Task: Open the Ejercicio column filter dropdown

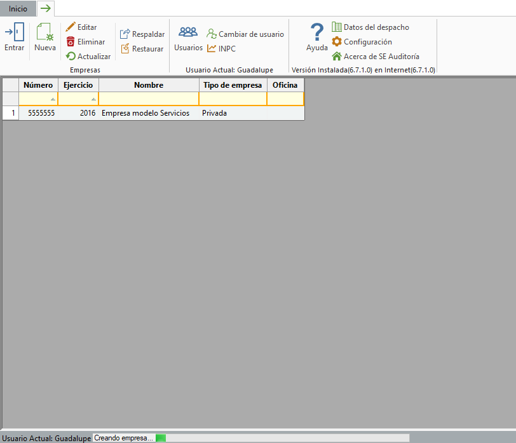Action: point(93,100)
